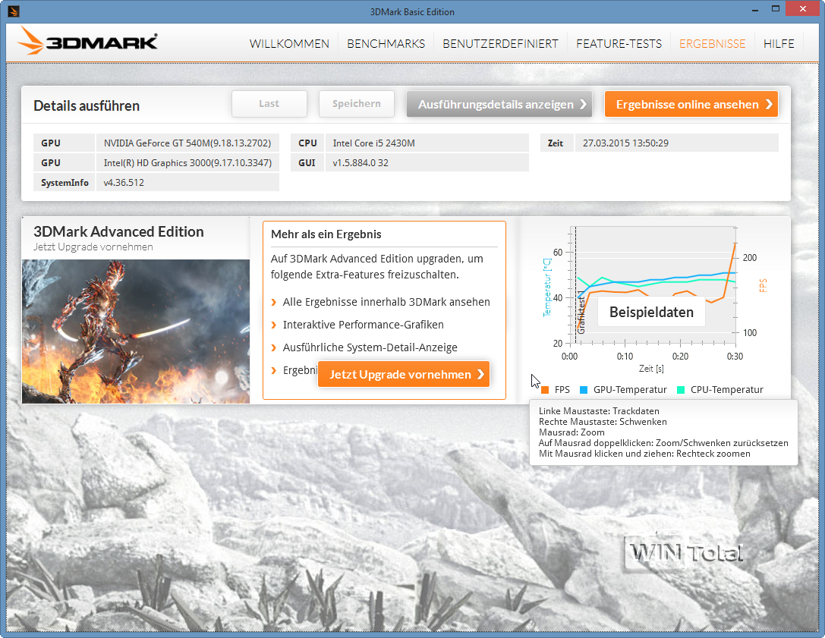This screenshot has height=638, width=825.
Task: Select the ERGEBNISSE tab
Action: [713, 44]
